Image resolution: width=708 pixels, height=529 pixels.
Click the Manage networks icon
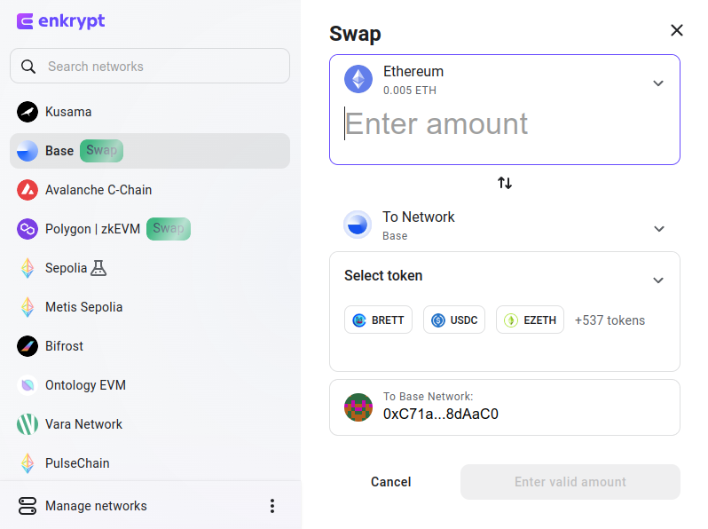pos(28,506)
